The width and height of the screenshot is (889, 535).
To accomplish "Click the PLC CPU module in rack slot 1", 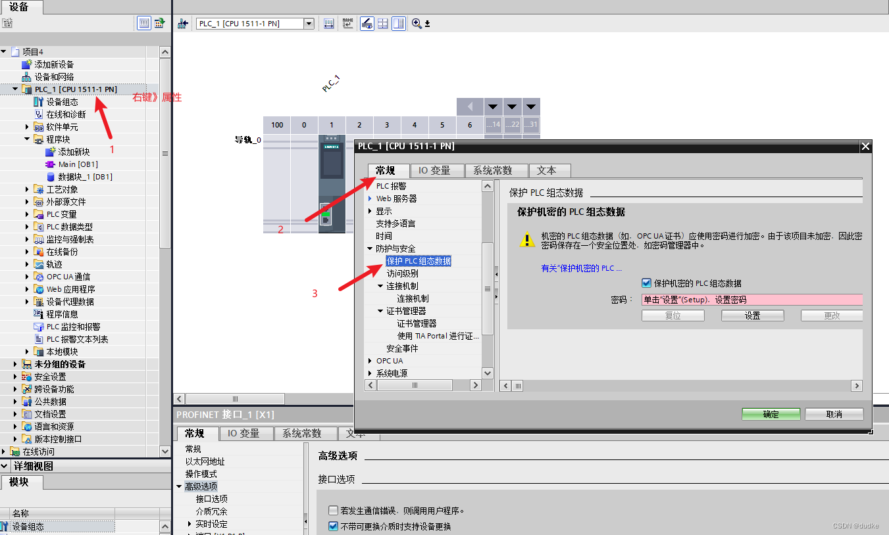I will 332,183.
